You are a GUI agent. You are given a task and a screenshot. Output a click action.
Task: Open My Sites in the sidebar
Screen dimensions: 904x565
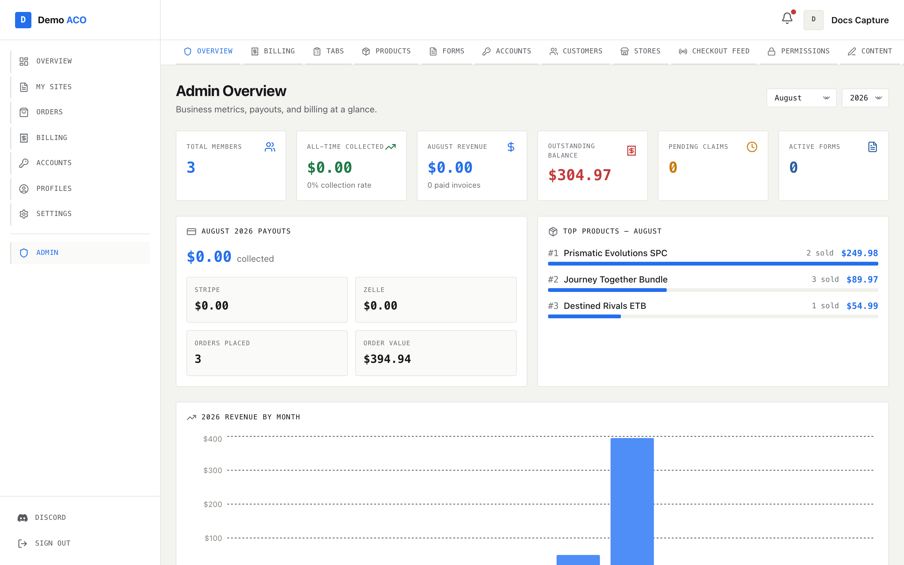click(80, 87)
